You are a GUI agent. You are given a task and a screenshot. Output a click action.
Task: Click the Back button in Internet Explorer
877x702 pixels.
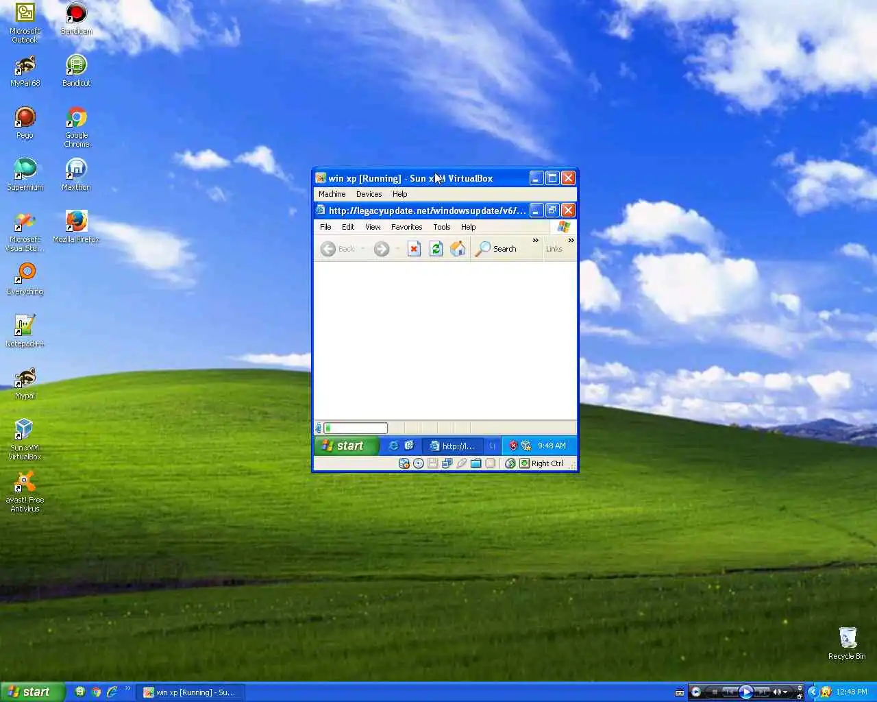338,249
